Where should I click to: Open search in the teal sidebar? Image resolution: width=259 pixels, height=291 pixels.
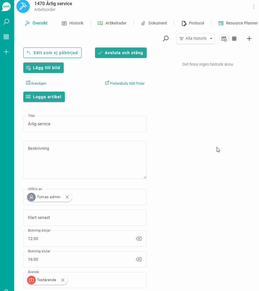pyautogui.click(x=6, y=22)
